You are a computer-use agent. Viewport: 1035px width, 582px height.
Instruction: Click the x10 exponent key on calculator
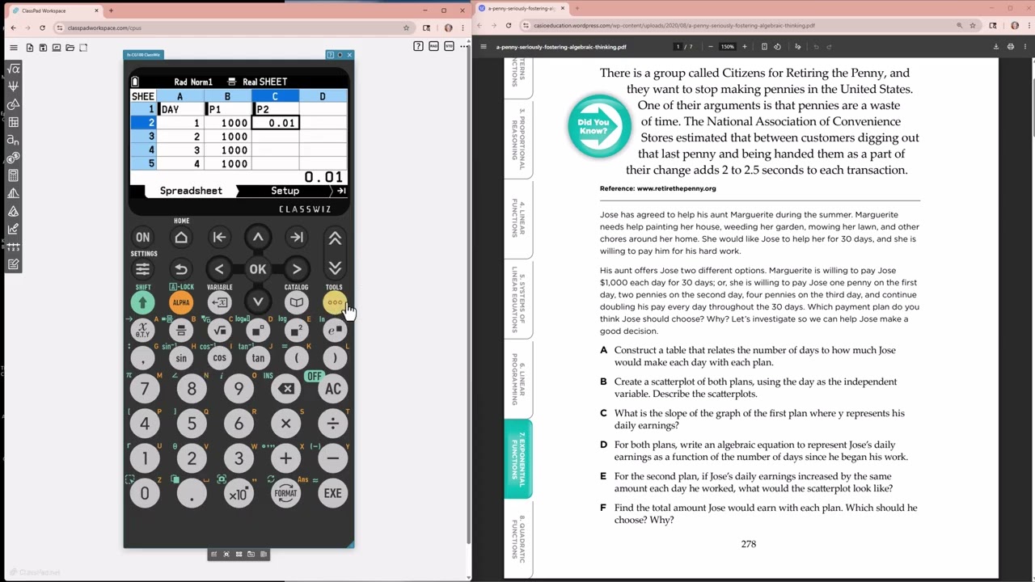[x=239, y=493]
